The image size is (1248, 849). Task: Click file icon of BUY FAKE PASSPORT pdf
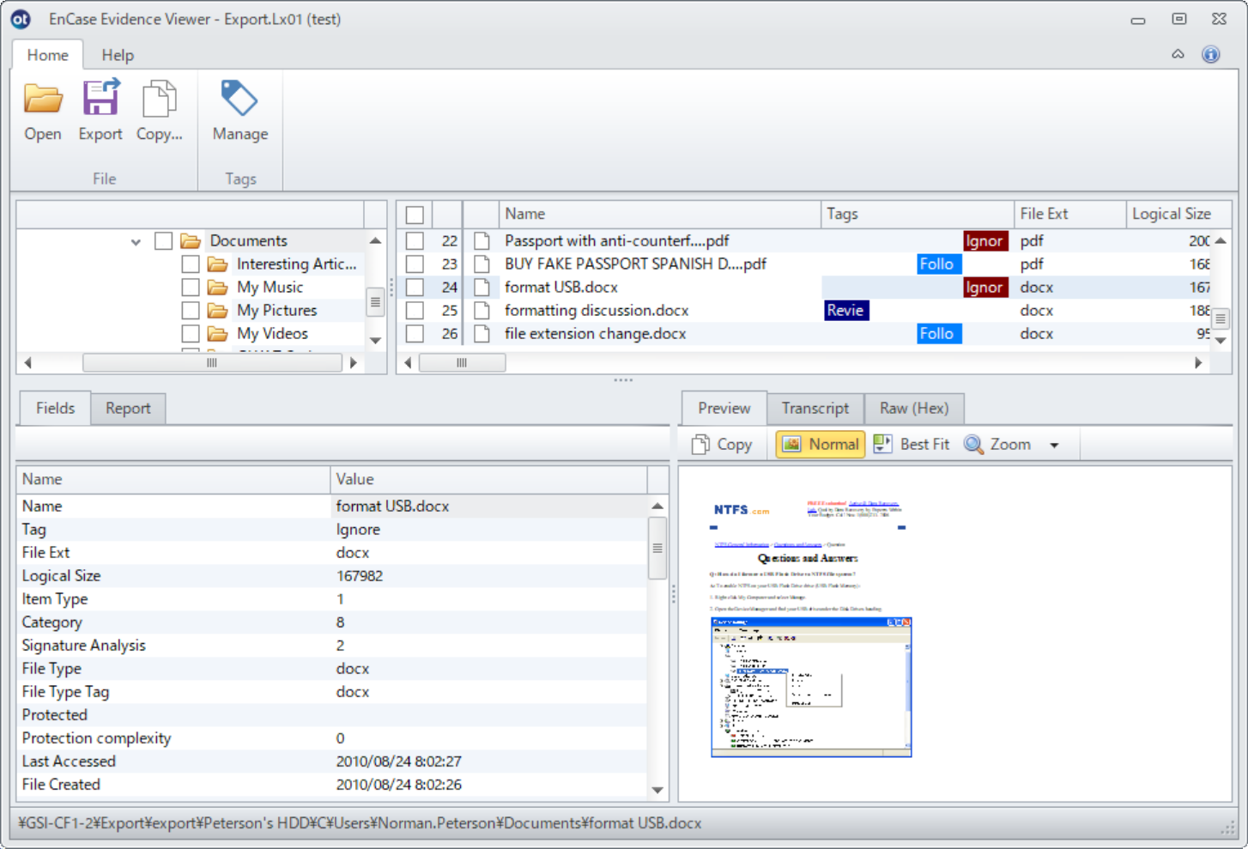pyautogui.click(x=482, y=264)
